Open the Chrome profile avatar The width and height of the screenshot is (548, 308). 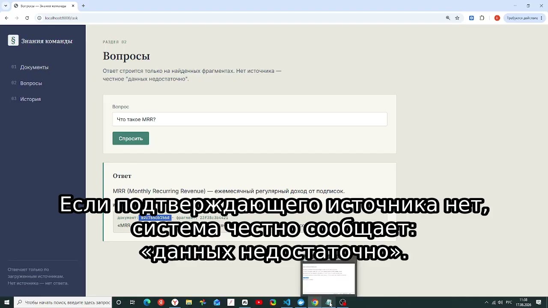pos(497,18)
